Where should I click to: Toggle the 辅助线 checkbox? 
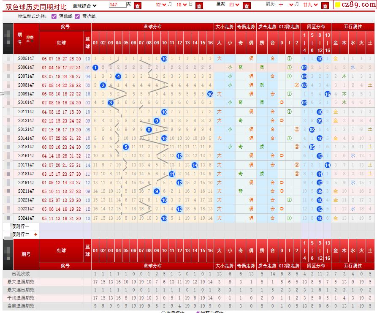click(54, 16)
